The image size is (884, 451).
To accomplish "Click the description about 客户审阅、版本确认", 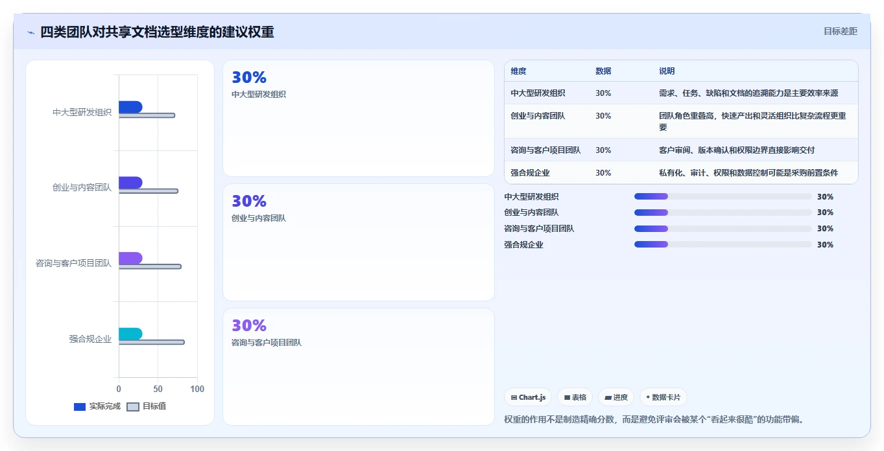I will pos(737,150).
